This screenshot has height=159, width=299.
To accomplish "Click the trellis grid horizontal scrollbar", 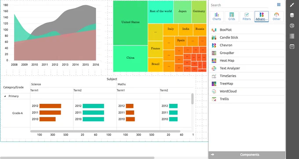I will pyautogui.click(x=105, y=131).
